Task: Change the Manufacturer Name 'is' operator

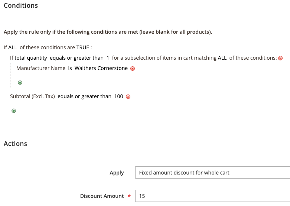Action: click(x=70, y=68)
